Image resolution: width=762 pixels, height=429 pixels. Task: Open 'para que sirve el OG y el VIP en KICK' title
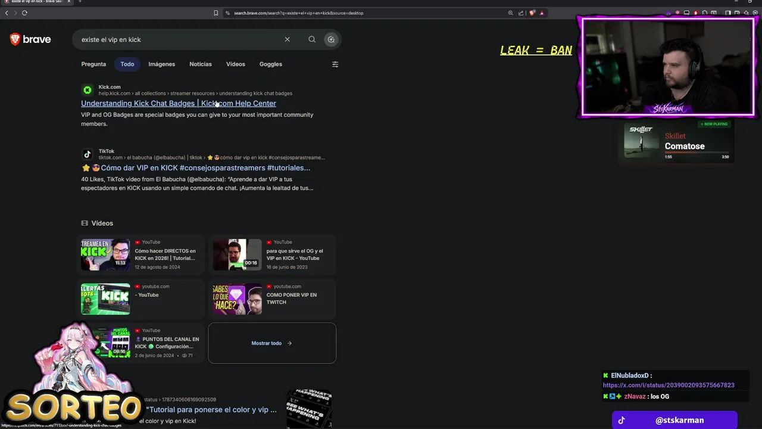pos(295,254)
